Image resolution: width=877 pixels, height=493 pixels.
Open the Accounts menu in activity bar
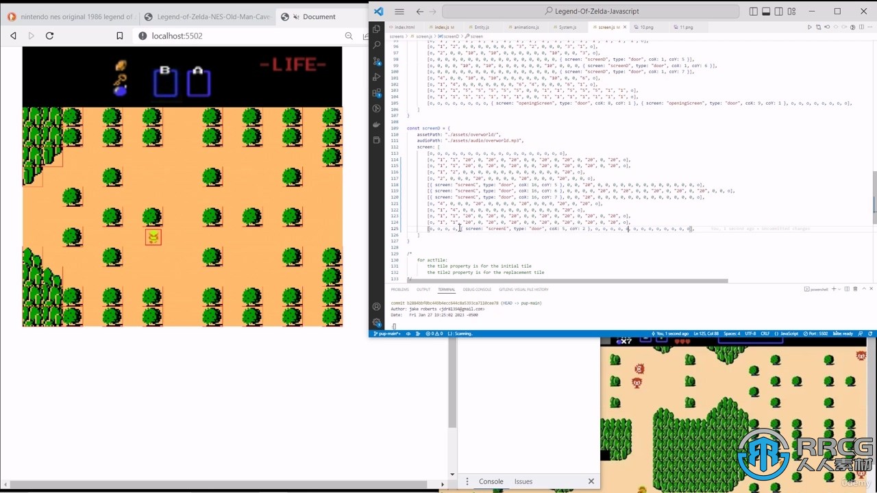coord(377,306)
